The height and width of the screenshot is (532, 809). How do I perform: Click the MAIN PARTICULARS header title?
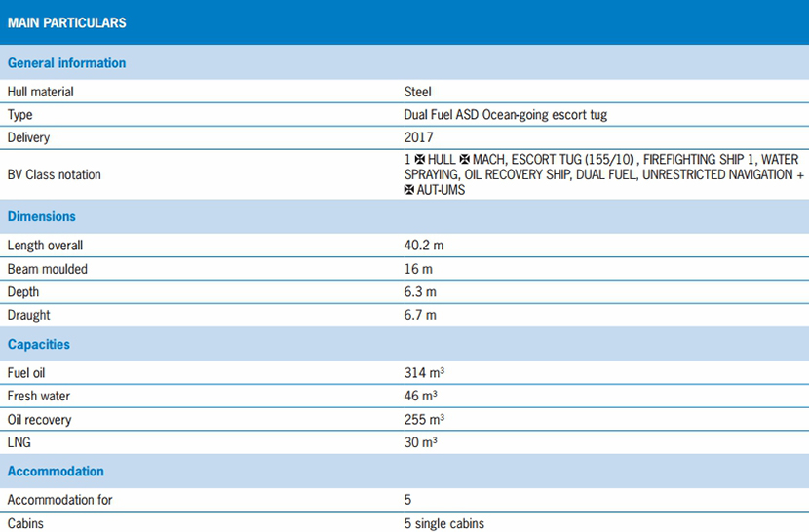(x=66, y=22)
